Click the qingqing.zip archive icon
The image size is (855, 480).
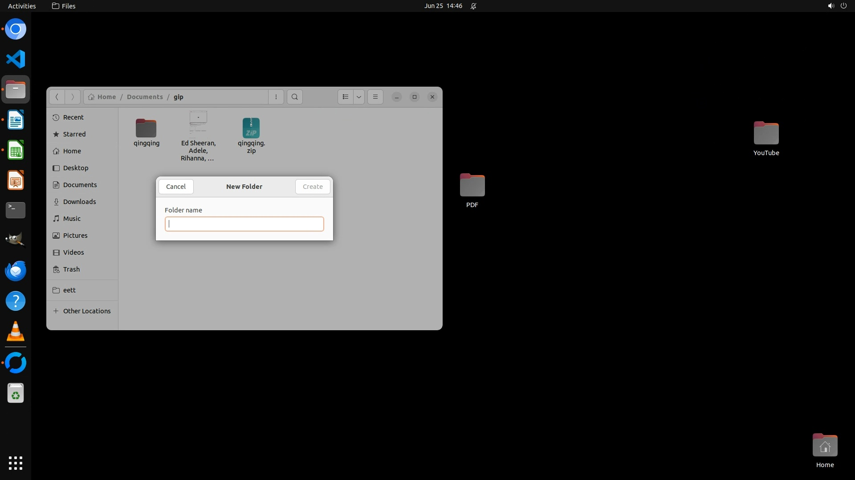point(251,128)
